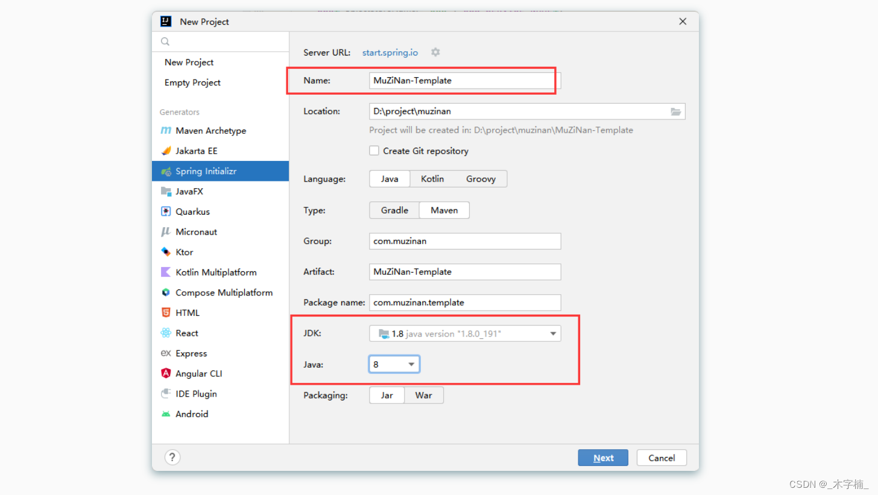
Task: Click the IntelliJ IDEA logo in title bar
Action: tap(166, 21)
